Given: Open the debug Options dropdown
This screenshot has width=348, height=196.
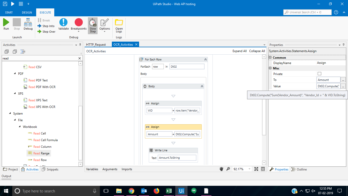Looking at the screenshot, I should (105, 26).
